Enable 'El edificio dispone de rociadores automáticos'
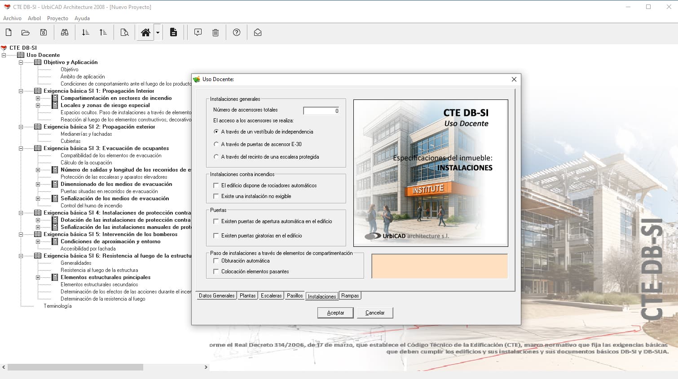Viewport: 678px width, 379px height. pos(216,185)
